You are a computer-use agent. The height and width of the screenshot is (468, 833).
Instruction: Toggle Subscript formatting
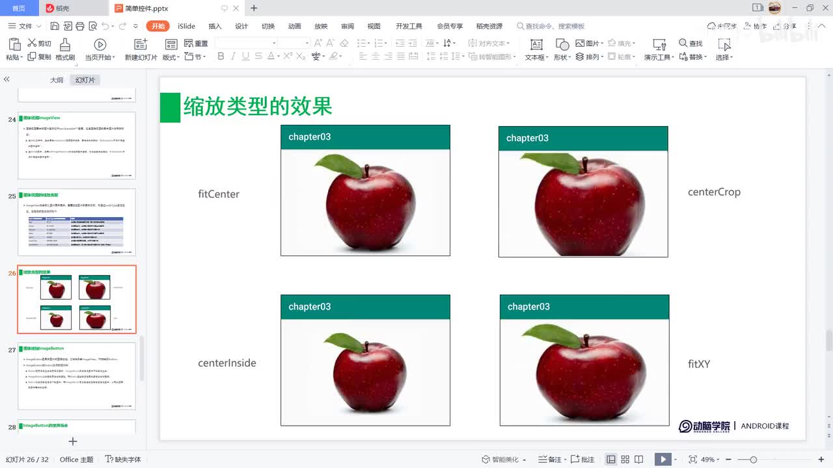[301, 57]
